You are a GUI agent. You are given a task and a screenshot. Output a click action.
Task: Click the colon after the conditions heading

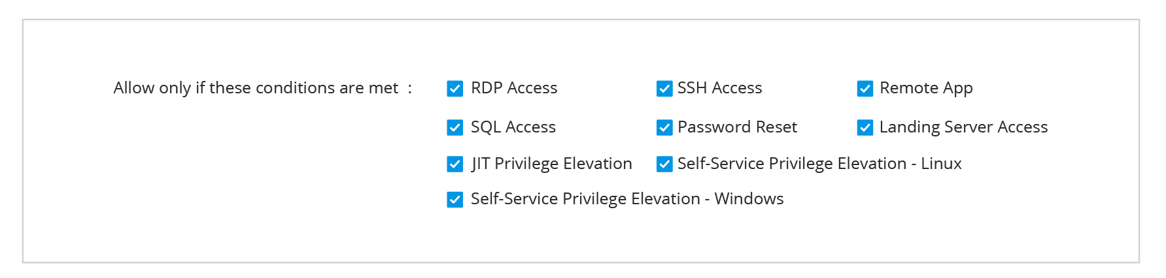tap(410, 89)
